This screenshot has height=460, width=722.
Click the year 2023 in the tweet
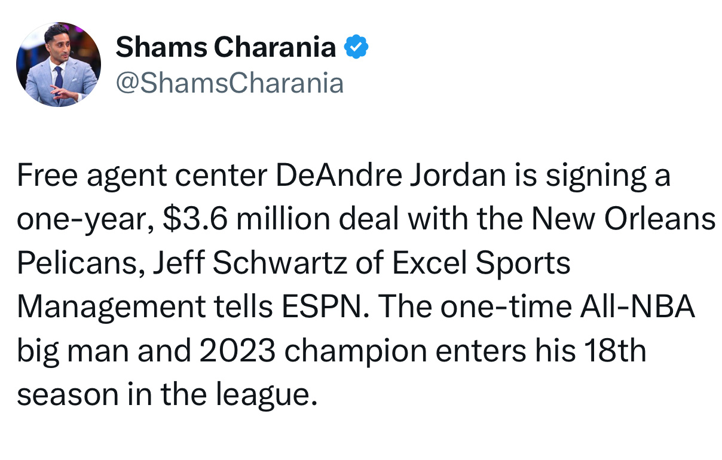237,351
